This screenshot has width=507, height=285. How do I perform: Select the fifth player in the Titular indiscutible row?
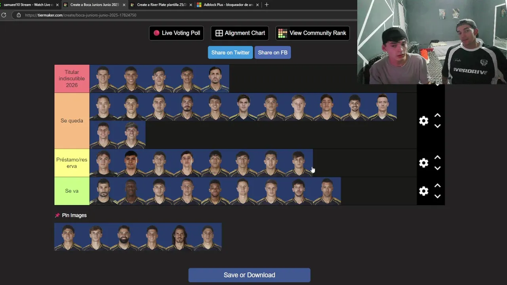click(215, 79)
